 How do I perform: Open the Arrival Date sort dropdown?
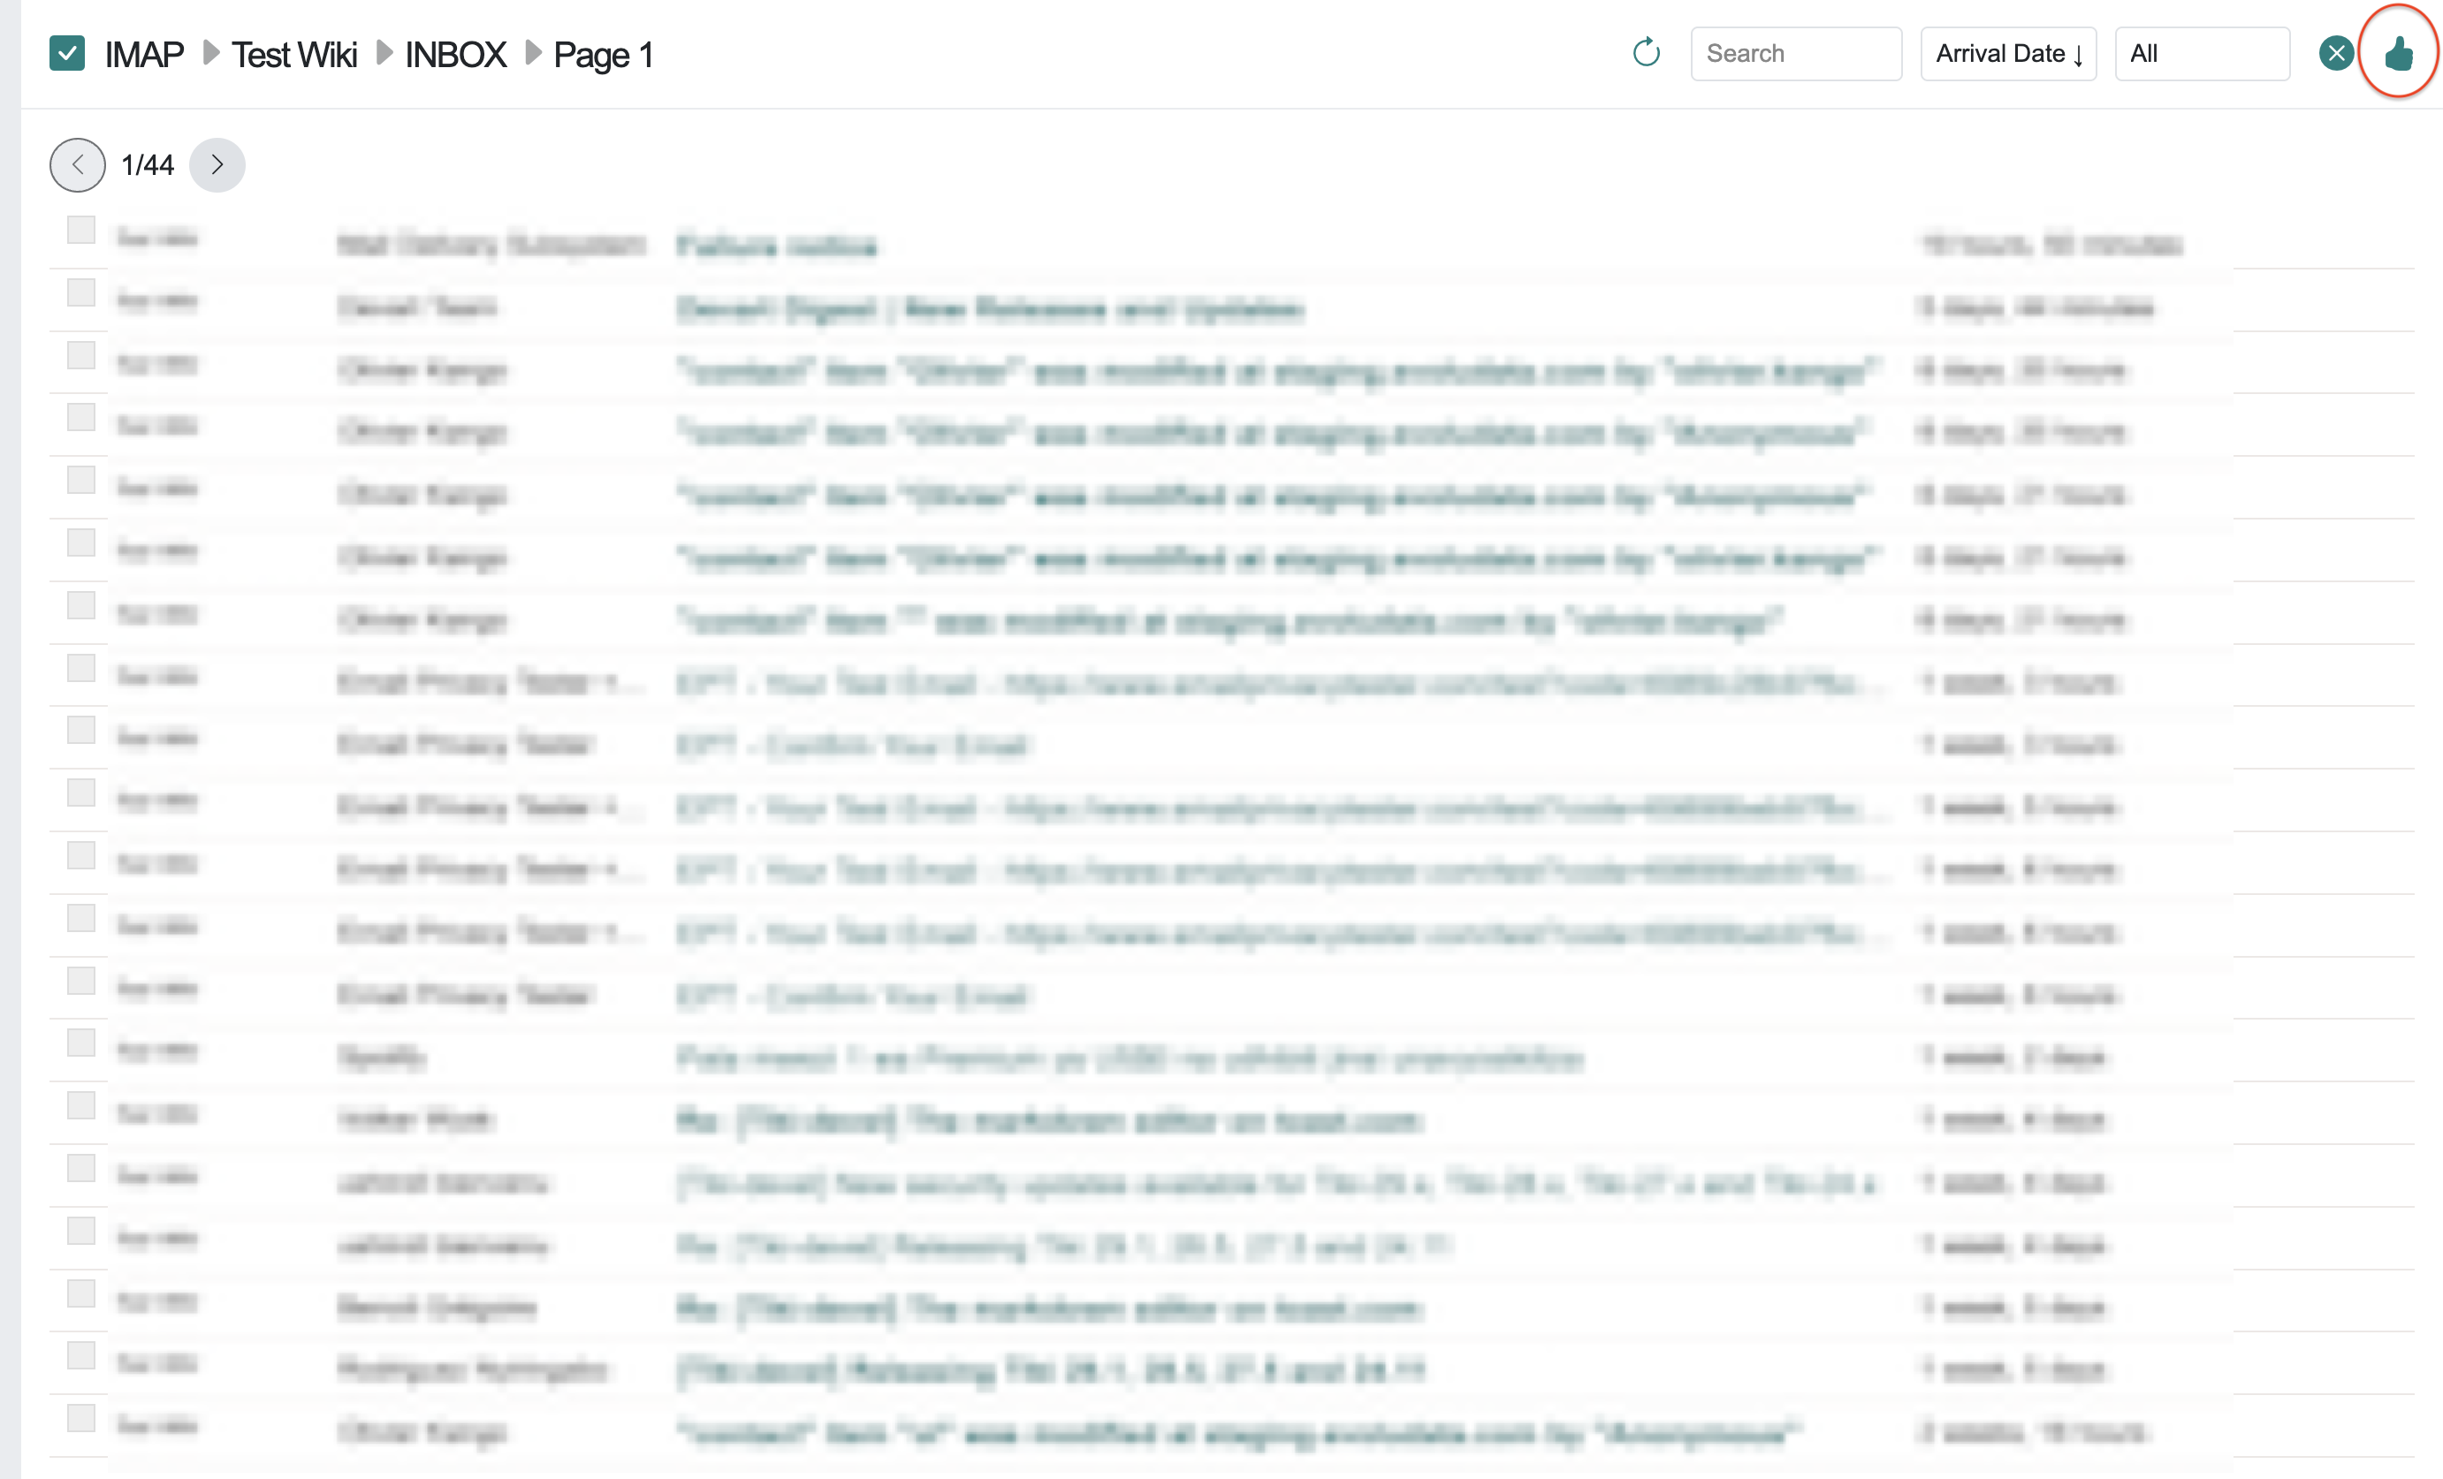pos(2008,54)
